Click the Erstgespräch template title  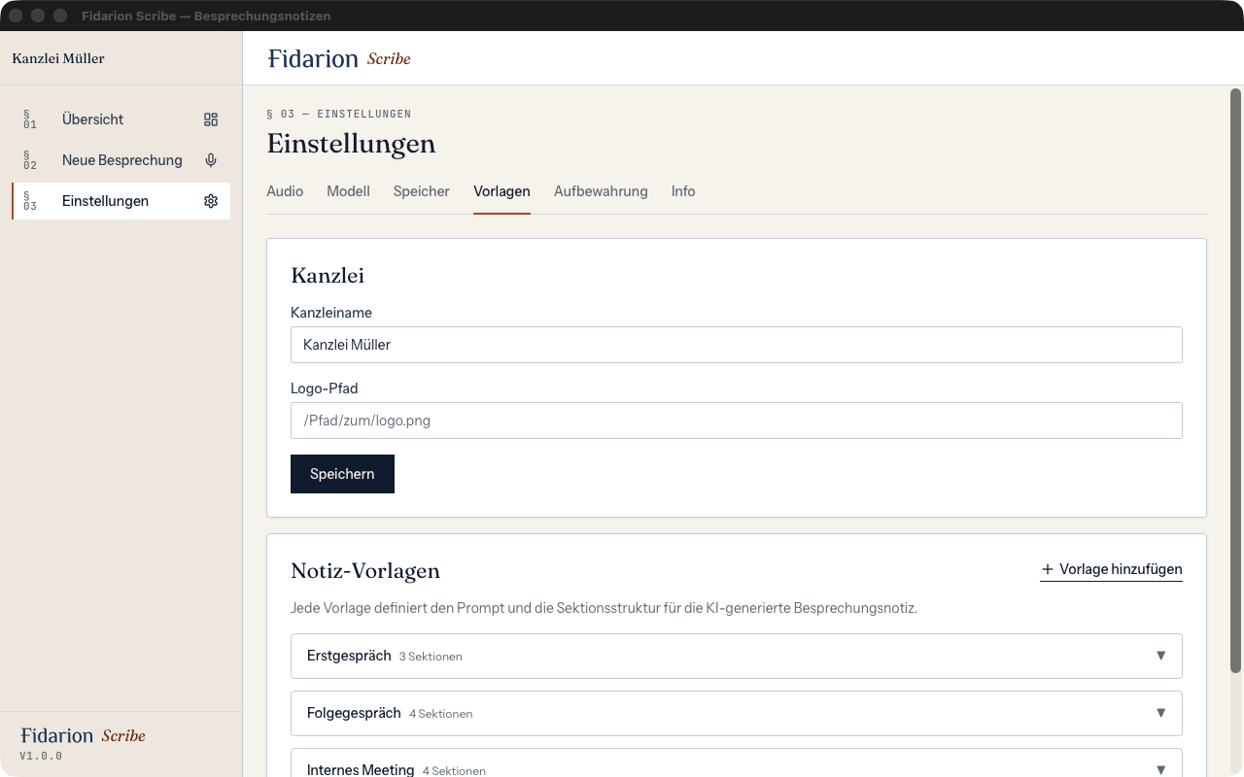(349, 656)
